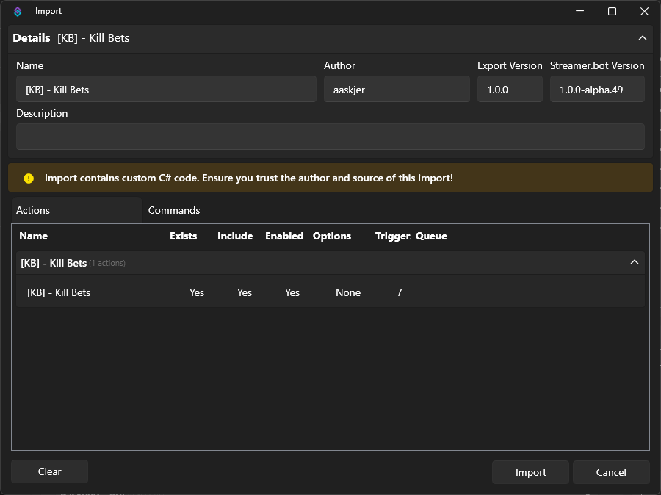This screenshot has width=661, height=495.
Task: Click the Cancel button
Action: (x=611, y=472)
